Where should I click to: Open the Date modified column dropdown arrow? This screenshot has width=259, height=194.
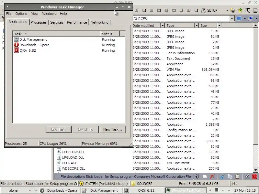click(x=163, y=26)
